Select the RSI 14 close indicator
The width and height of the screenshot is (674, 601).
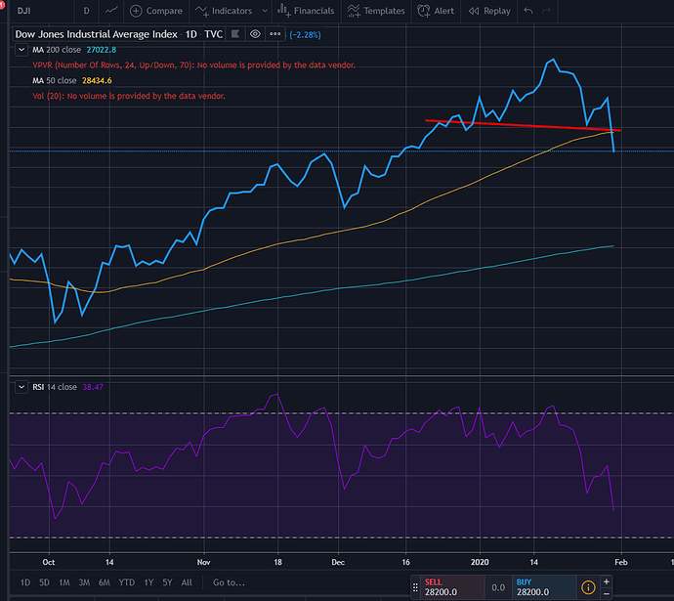point(68,387)
